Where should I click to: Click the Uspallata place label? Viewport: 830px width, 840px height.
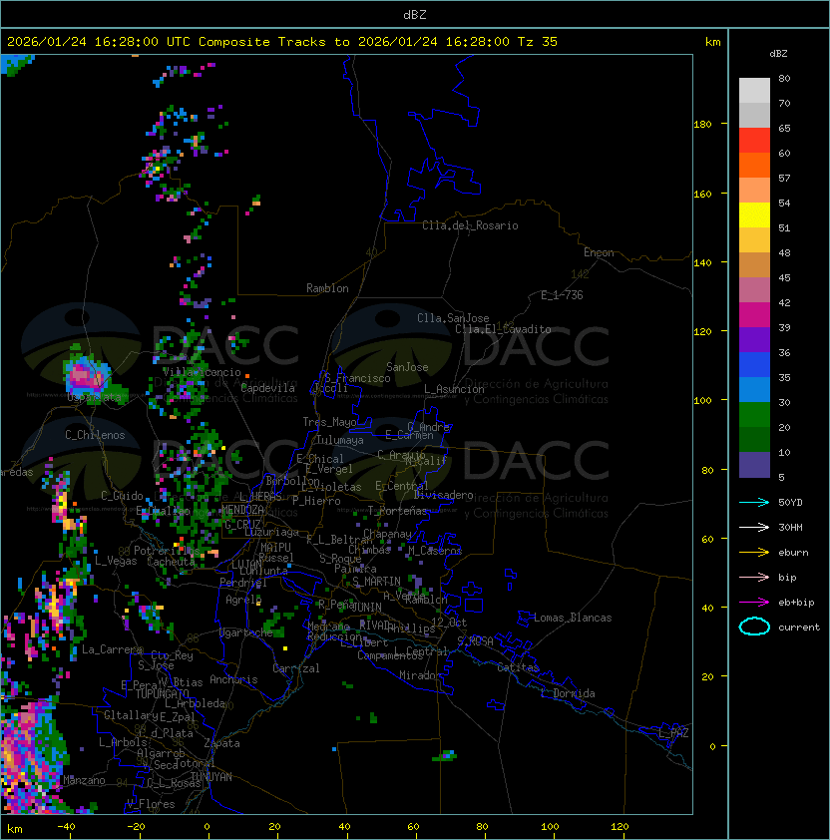(x=94, y=397)
